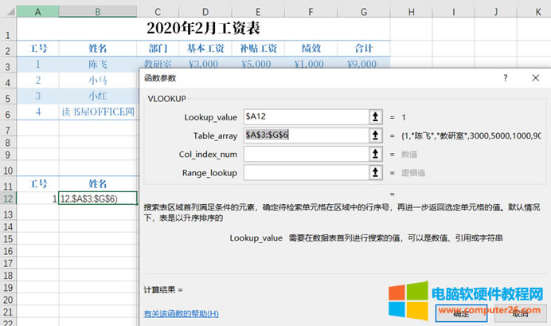Select column A header

(x=37, y=12)
